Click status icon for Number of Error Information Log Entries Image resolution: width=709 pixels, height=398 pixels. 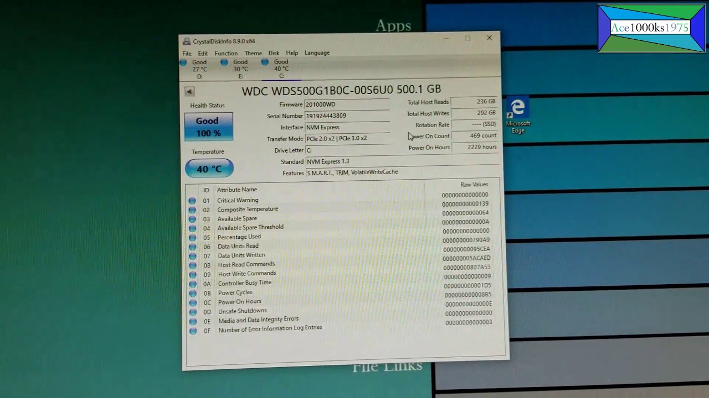193,331
